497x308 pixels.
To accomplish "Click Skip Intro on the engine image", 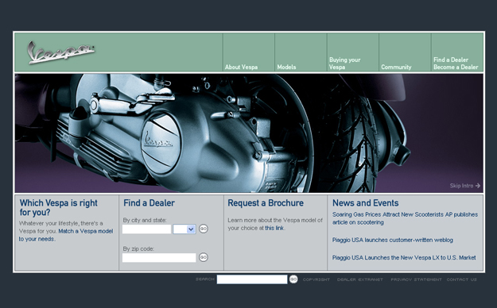I will (x=465, y=186).
